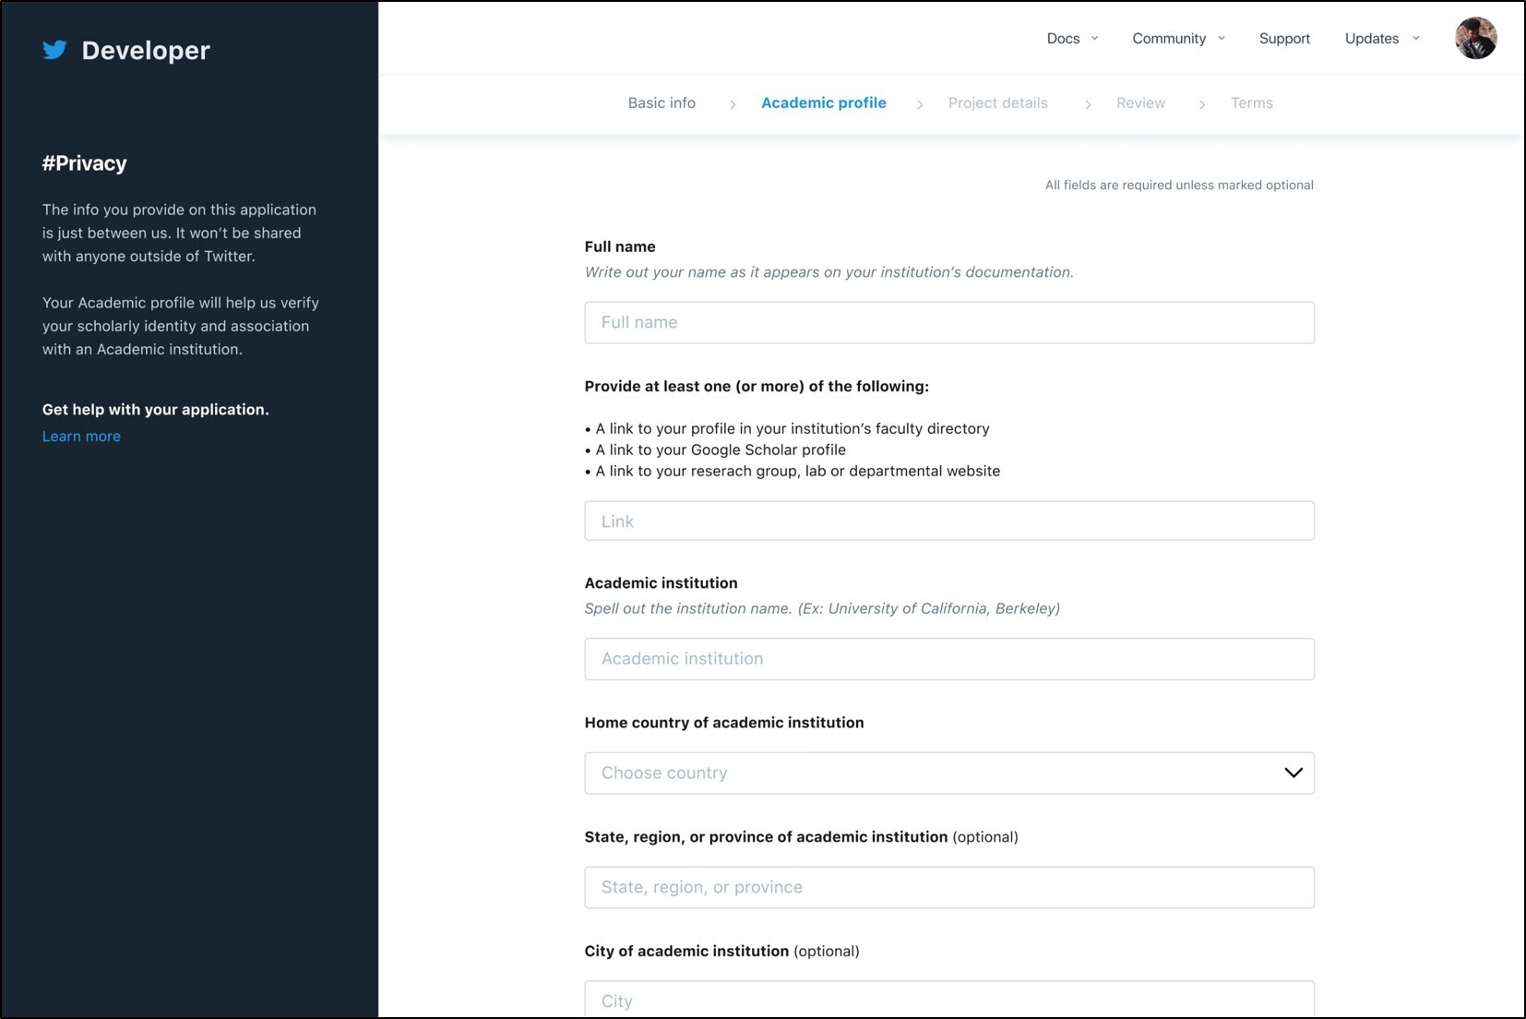Expand the Updates menu

(x=1381, y=39)
